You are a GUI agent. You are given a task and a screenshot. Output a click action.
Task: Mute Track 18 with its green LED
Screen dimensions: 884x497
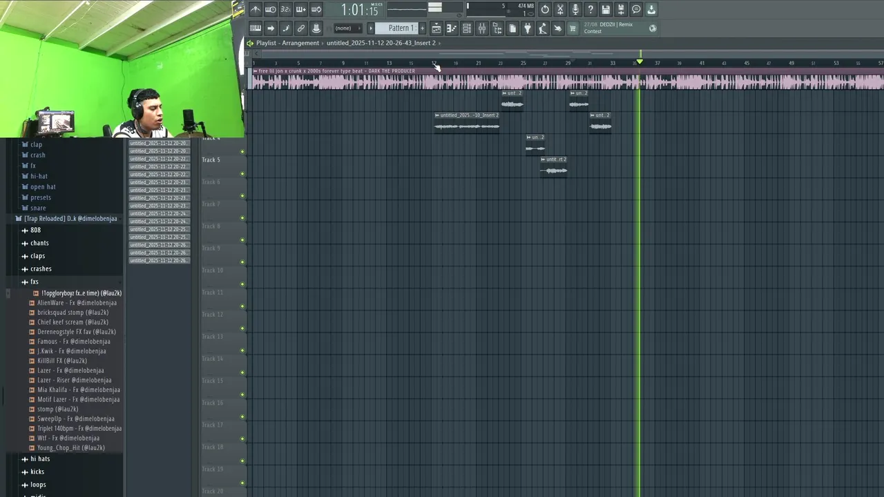(x=242, y=461)
